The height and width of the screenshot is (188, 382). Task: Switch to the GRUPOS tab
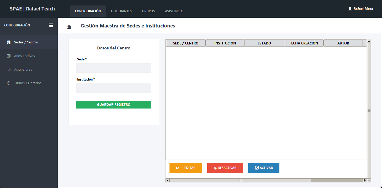pyautogui.click(x=148, y=11)
